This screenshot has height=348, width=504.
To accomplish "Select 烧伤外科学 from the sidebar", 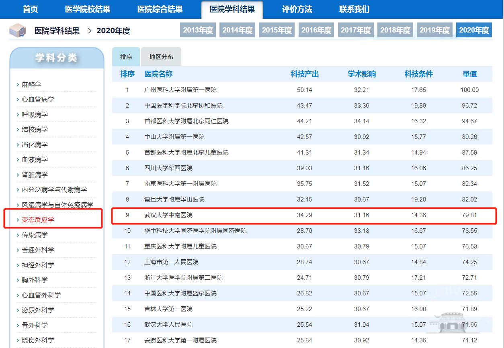I will 38,340.
